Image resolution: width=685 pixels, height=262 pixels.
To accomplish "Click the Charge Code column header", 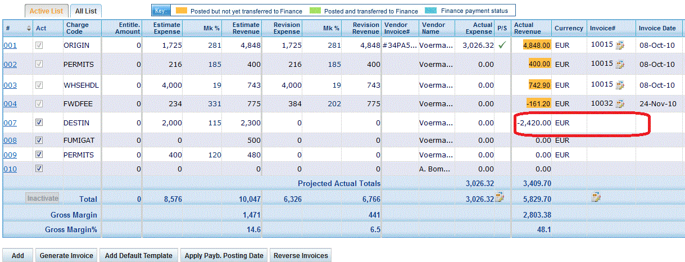I will [82, 28].
